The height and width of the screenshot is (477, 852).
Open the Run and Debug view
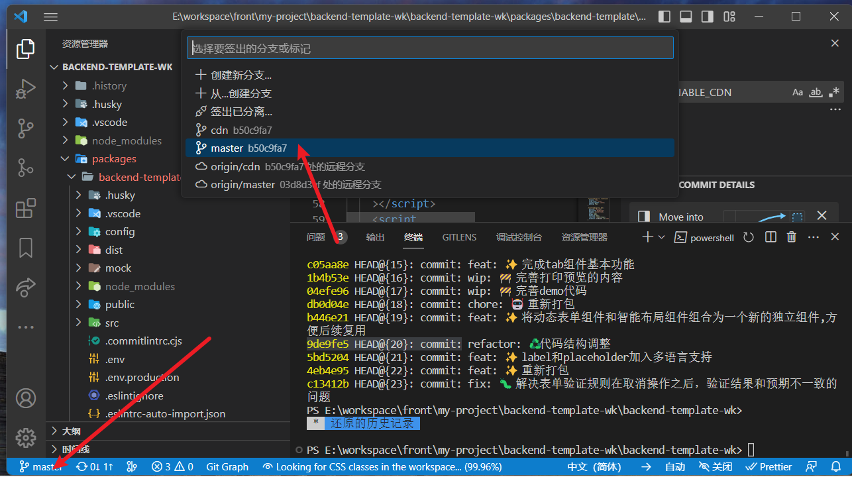point(25,88)
